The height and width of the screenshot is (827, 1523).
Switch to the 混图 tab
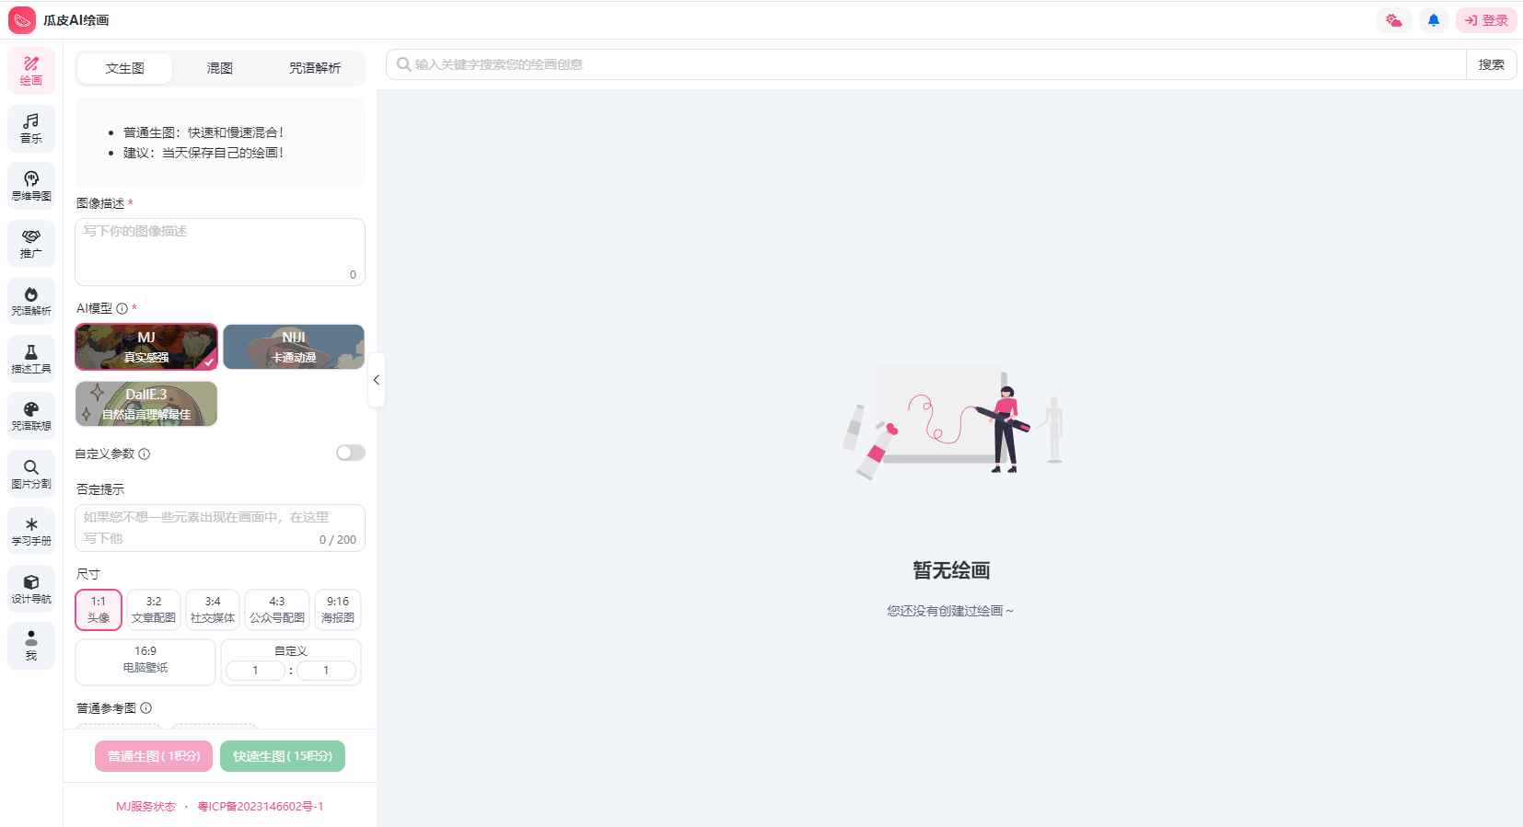point(220,68)
